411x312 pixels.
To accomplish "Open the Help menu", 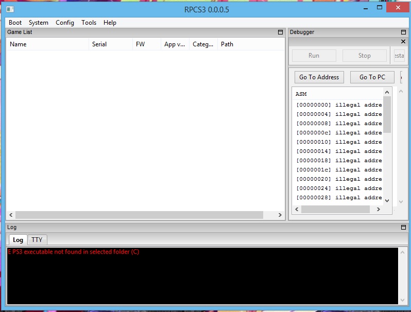I will [x=110, y=23].
